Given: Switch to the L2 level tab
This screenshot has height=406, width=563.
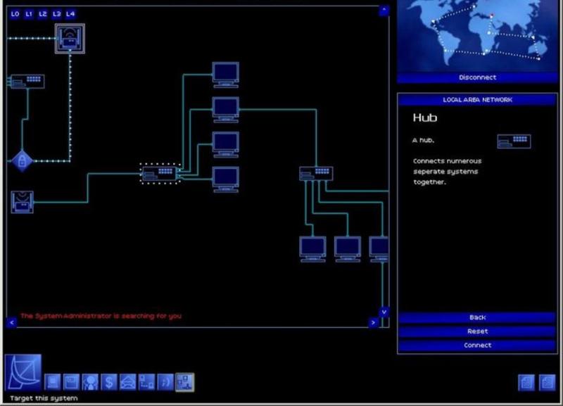Looking at the screenshot, I should (43, 13).
